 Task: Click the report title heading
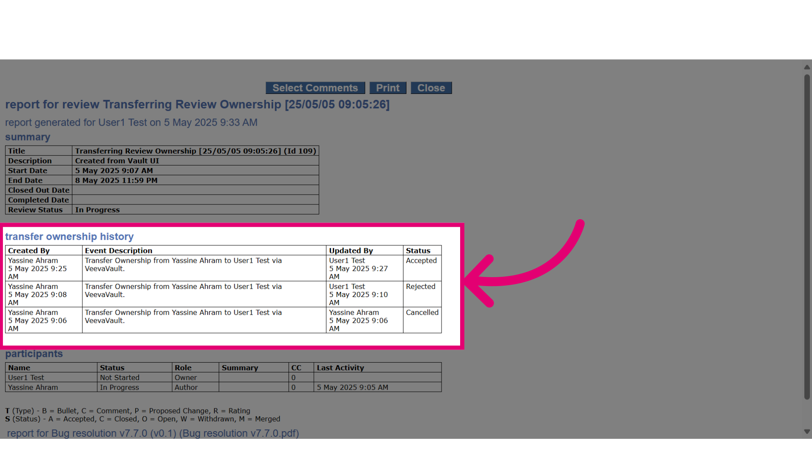[197, 105]
